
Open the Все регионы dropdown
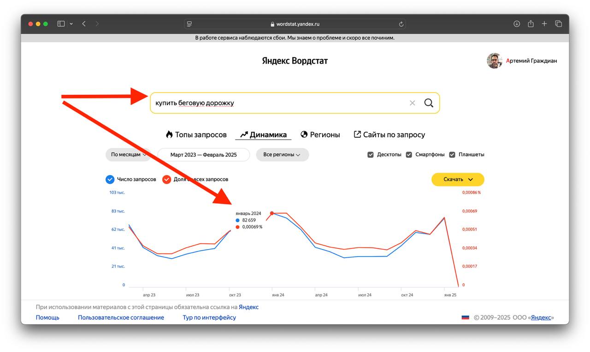click(x=282, y=155)
